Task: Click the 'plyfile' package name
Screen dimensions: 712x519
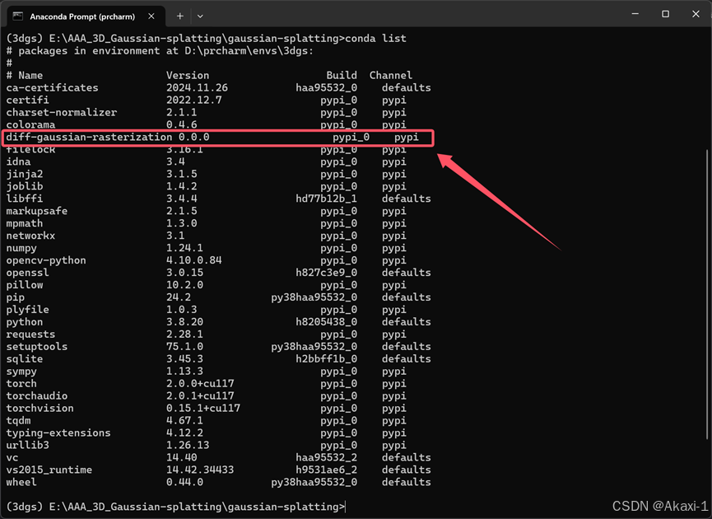Action: click(27, 310)
